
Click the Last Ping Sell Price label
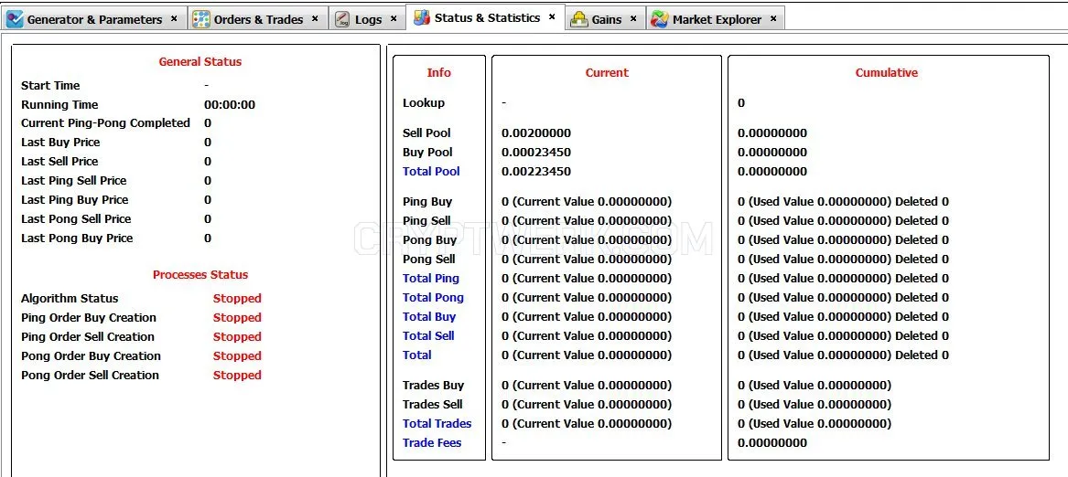click(73, 181)
